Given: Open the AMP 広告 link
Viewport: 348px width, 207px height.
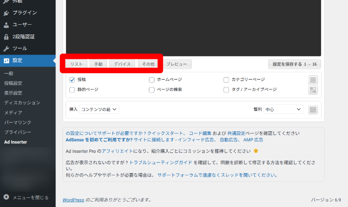Looking at the screenshot, I should coord(253,140).
